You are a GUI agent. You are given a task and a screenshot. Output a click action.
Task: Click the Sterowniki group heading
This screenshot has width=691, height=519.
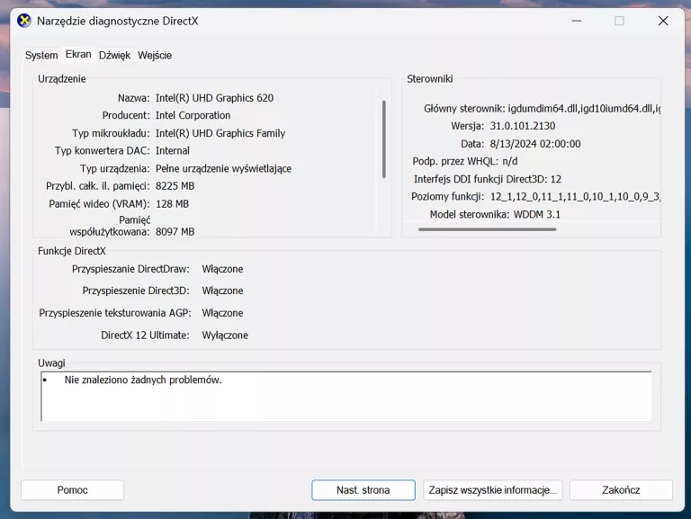pyautogui.click(x=430, y=79)
